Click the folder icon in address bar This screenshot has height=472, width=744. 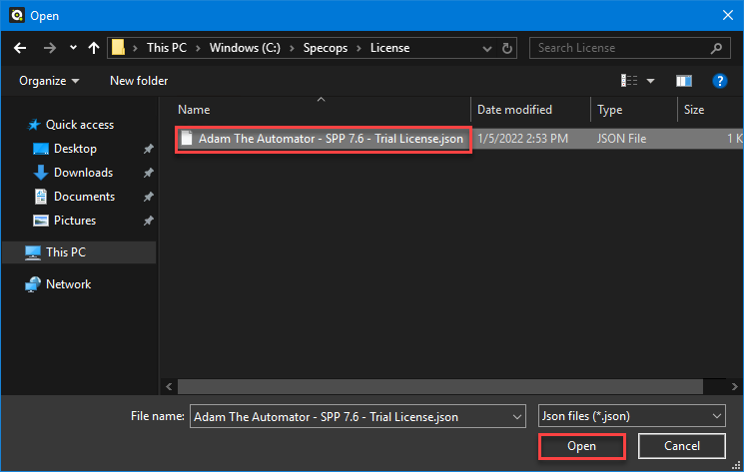(118, 47)
